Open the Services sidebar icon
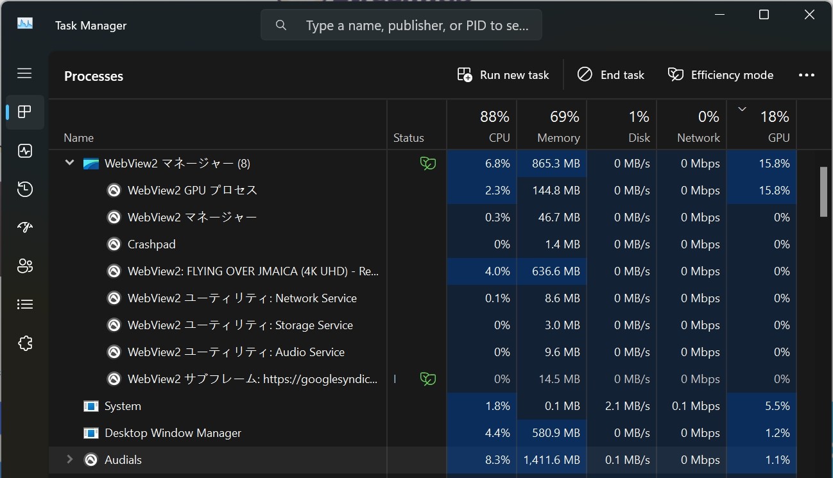This screenshot has width=833, height=478. tap(24, 343)
